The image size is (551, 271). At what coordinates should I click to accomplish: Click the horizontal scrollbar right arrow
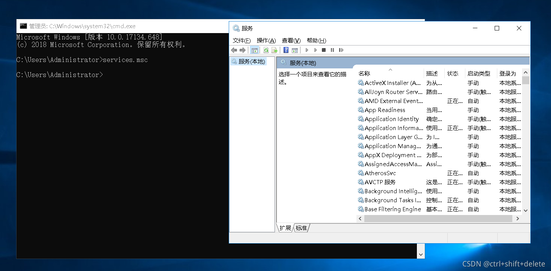pos(518,218)
